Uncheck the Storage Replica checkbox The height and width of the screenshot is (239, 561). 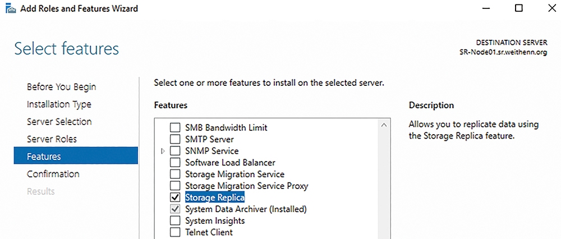click(175, 197)
